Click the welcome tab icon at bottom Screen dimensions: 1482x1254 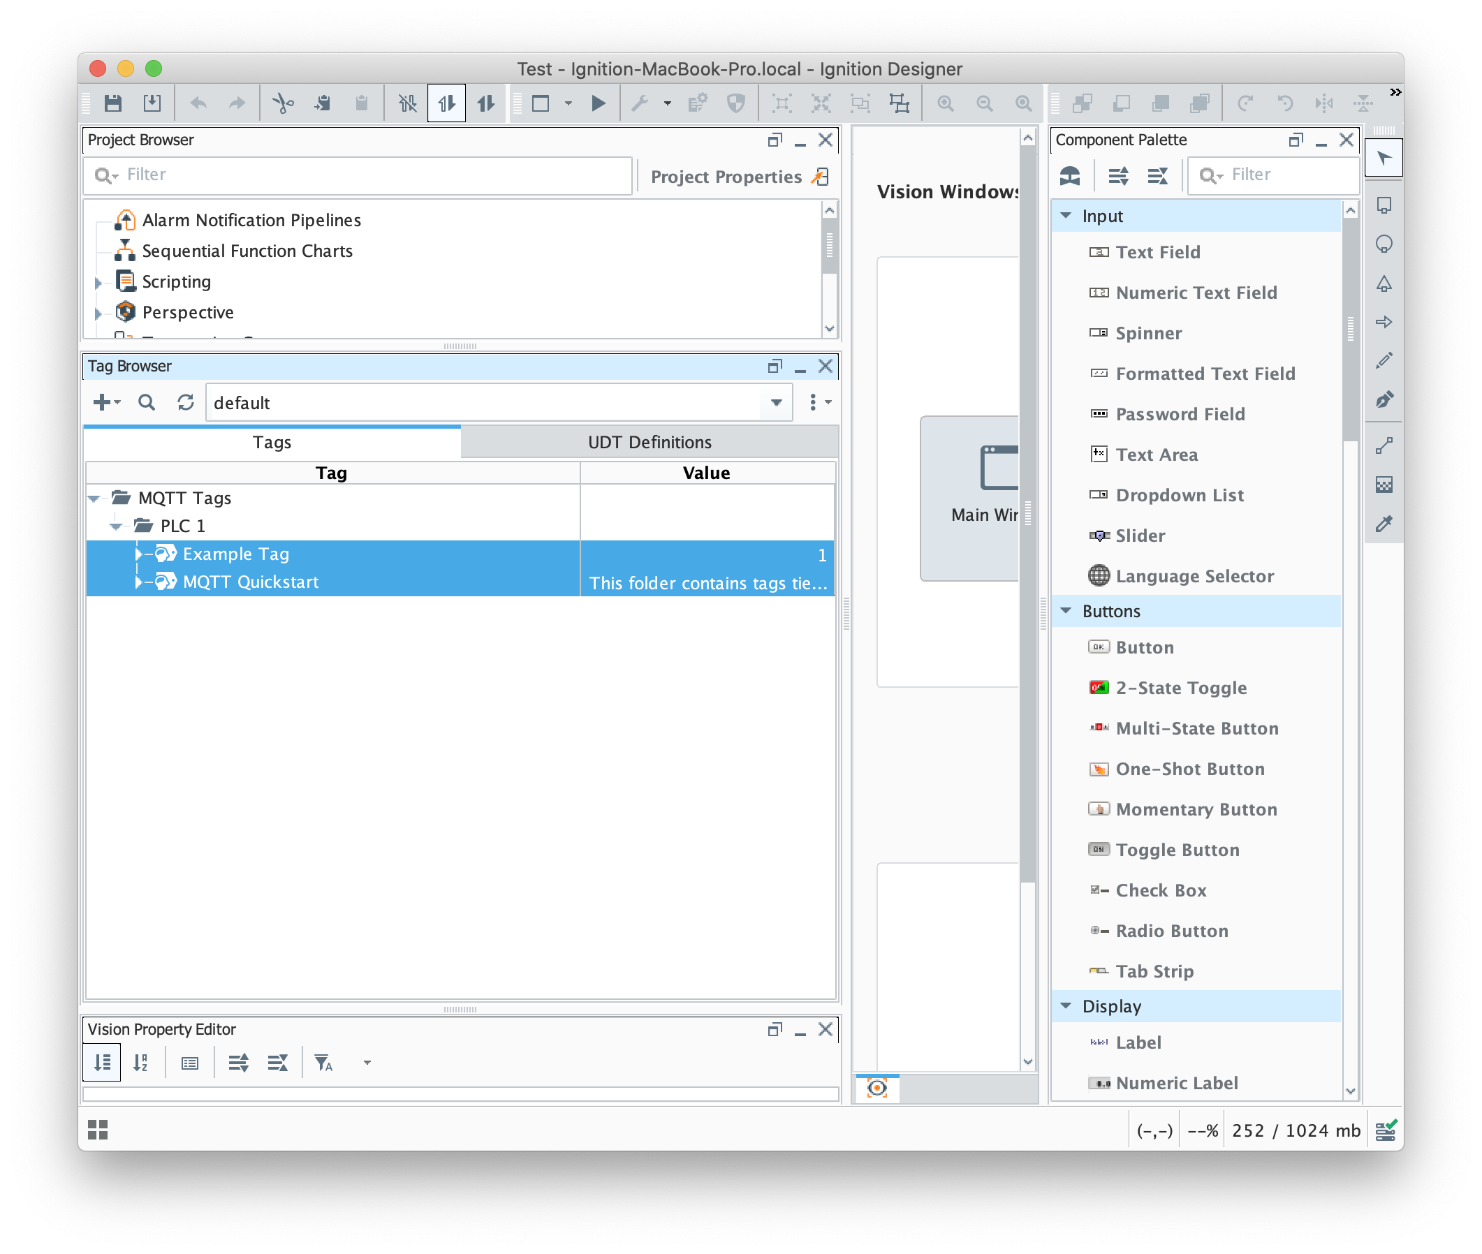tap(878, 1088)
